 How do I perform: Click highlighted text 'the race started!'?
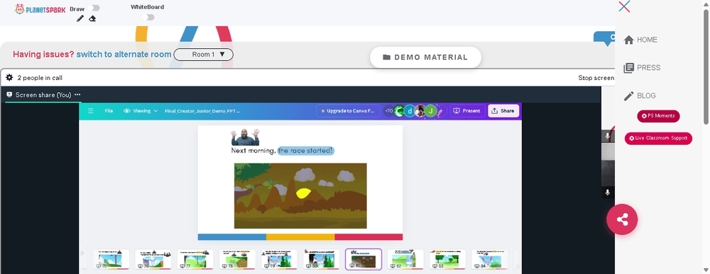pos(305,150)
